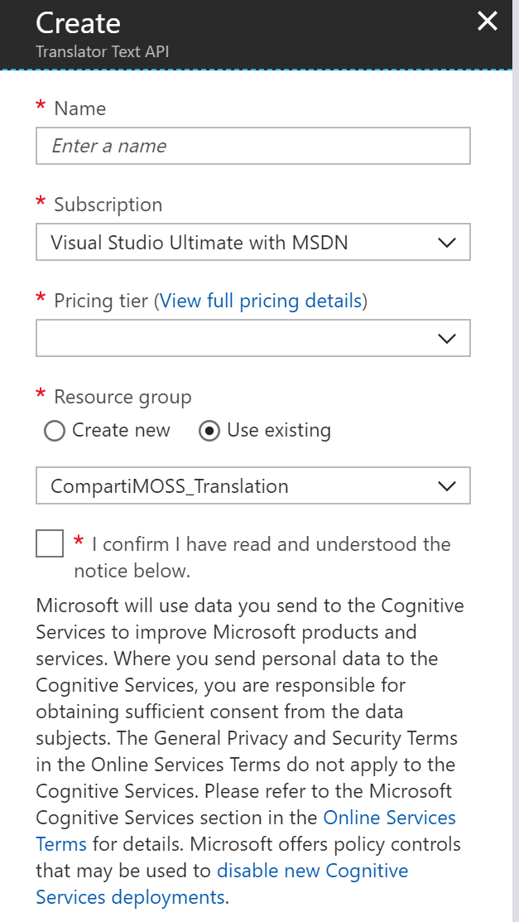Open the Resource group dropdown showing CompartiMOSS_Translation

point(252,485)
